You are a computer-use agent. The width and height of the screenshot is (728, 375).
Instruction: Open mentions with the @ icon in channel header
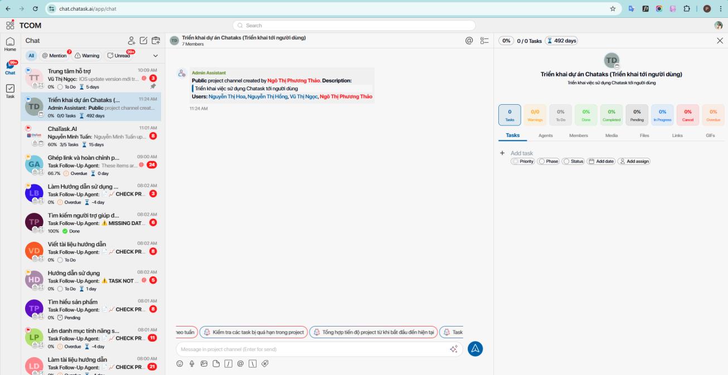click(469, 41)
